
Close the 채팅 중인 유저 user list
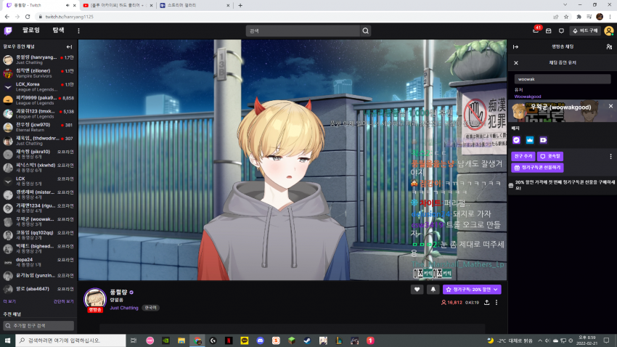(516, 63)
